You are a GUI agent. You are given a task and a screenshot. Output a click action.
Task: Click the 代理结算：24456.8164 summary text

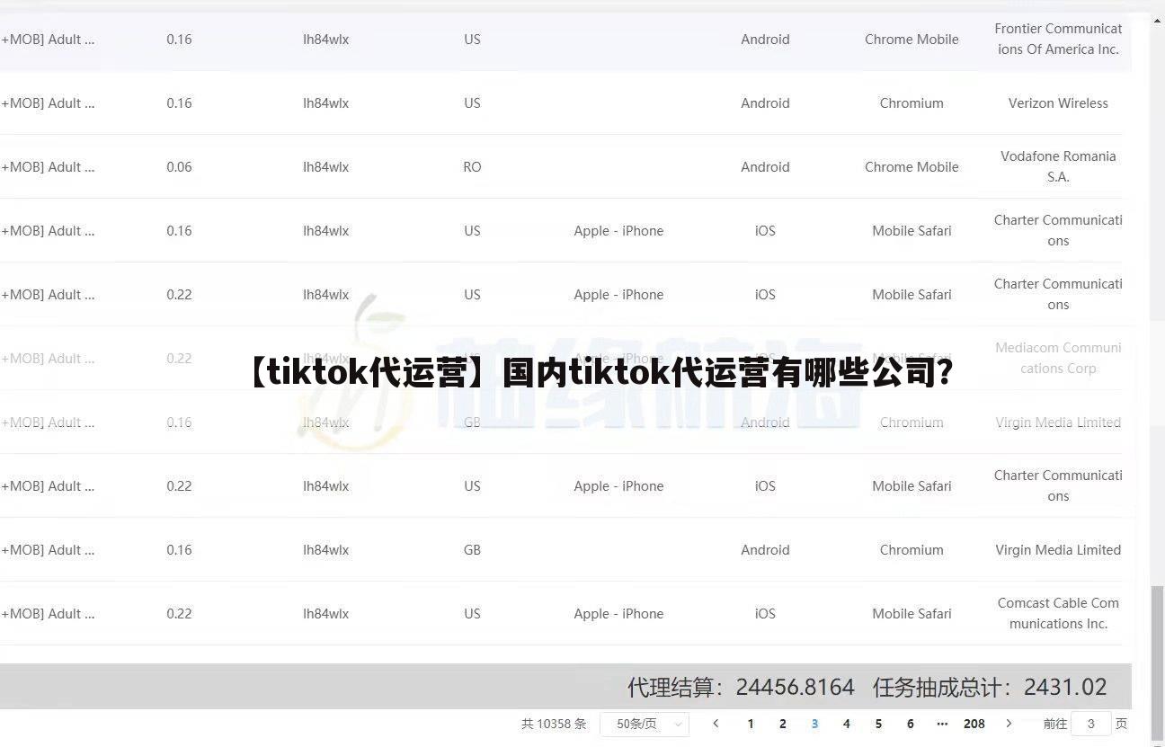[741, 688]
